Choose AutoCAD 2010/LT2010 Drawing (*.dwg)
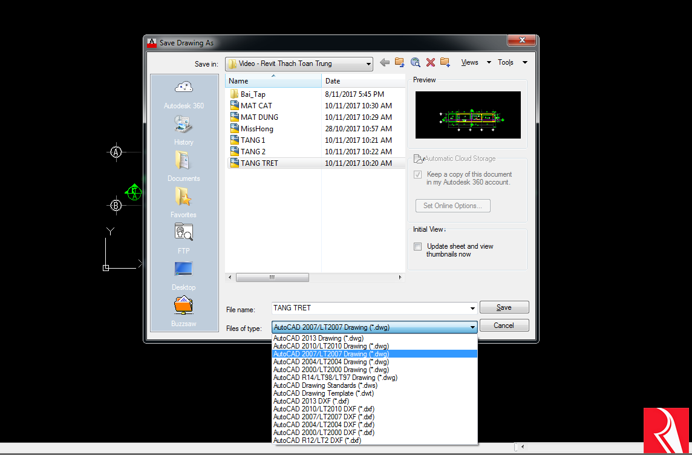This screenshot has height=455, width=692. point(374,346)
